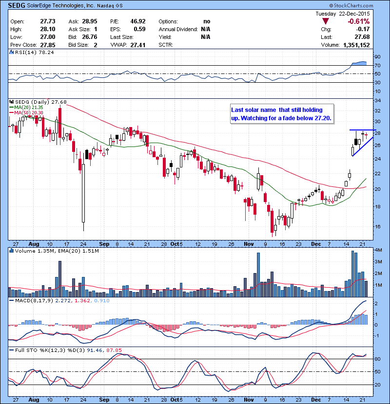Click the SEDG ticker symbol heading
The width and height of the screenshot is (390, 404).
pos(17,5)
